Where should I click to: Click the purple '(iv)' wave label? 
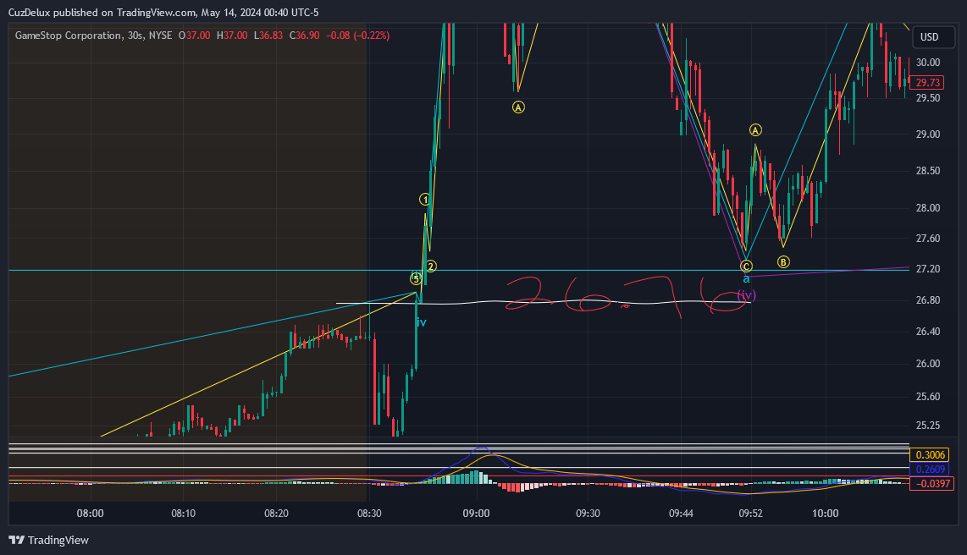(x=746, y=295)
